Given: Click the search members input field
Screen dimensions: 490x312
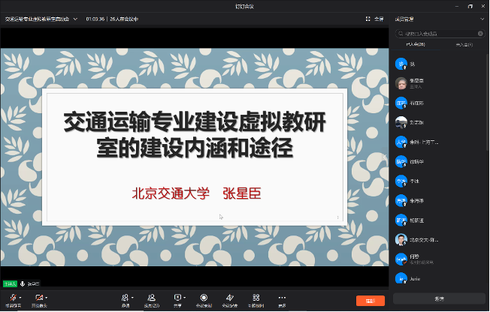Looking at the screenshot, I should [x=440, y=34].
